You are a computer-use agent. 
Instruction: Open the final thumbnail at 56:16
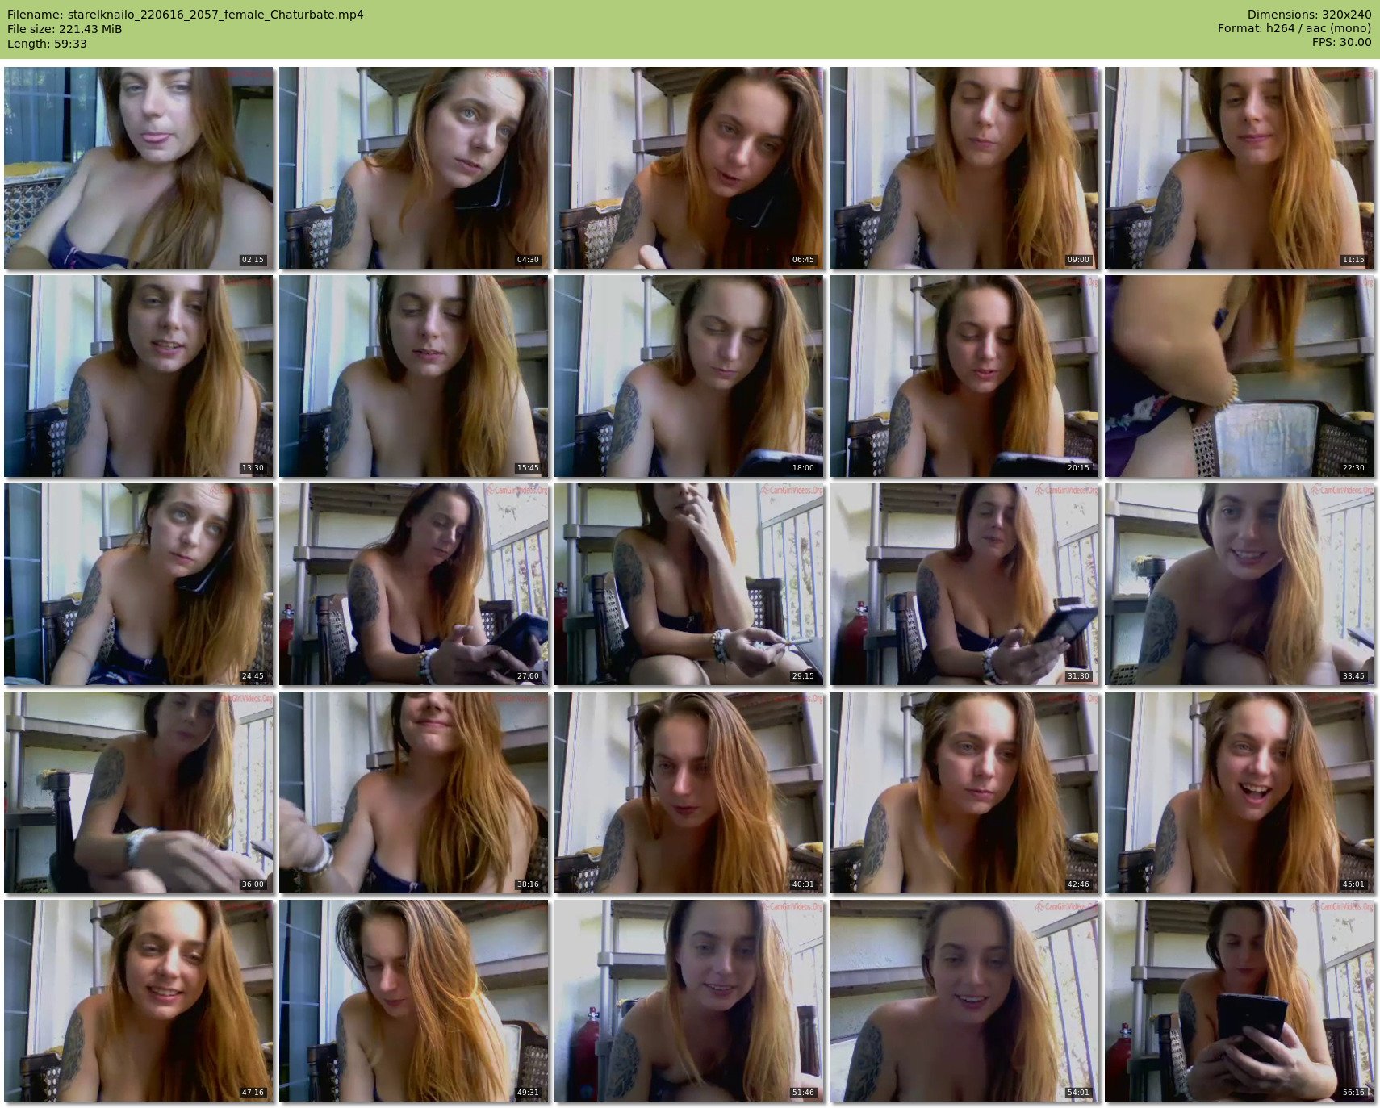click(1240, 1001)
